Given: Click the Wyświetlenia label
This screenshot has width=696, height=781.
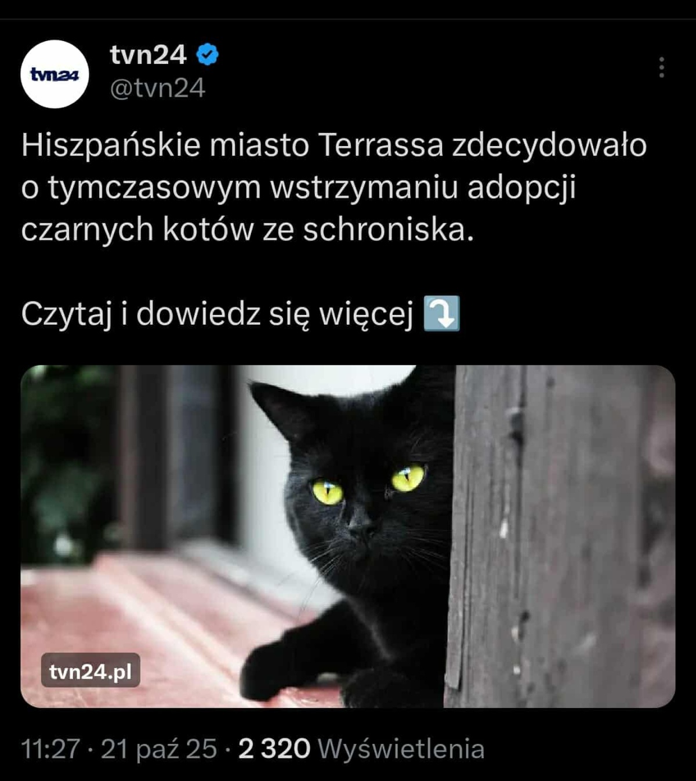Looking at the screenshot, I should (x=401, y=749).
